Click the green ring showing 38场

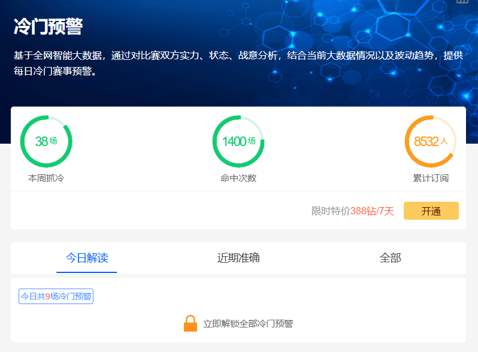(46, 141)
